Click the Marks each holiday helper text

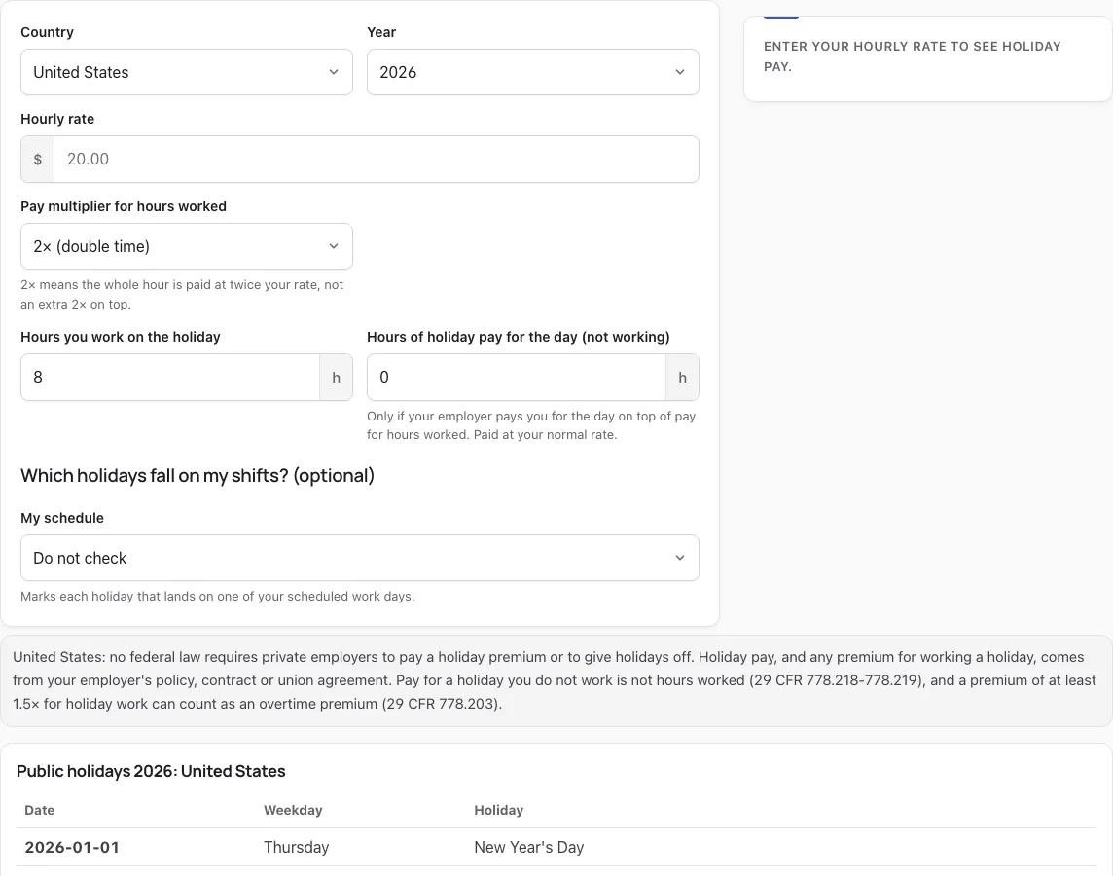pos(217,597)
